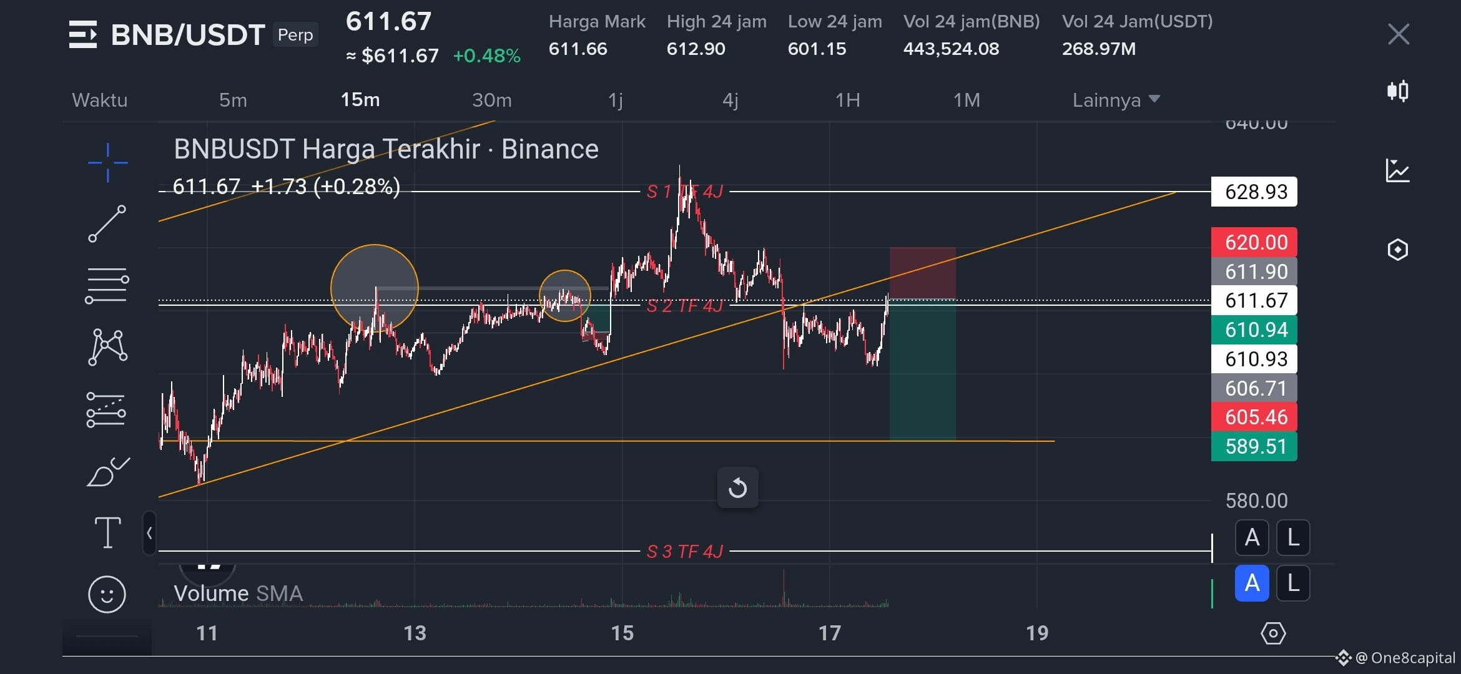Viewport: 1461px width, 674px height.
Task: Click the gray 606.71 price label
Action: click(1254, 388)
